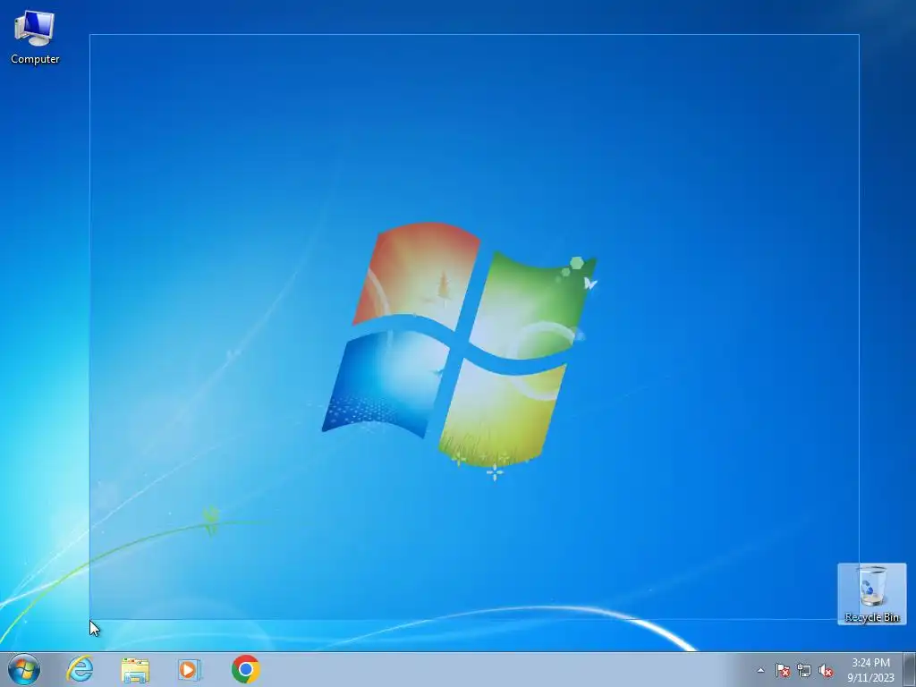Image resolution: width=916 pixels, height=687 pixels.
Task: Click the muted speaker volume icon
Action: [x=826, y=670]
